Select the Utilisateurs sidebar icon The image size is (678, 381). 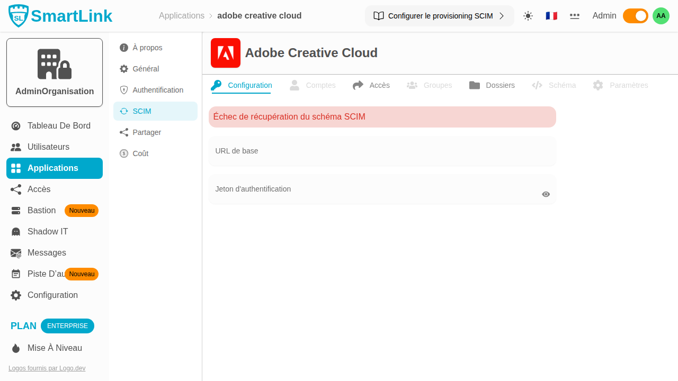tap(16, 147)
